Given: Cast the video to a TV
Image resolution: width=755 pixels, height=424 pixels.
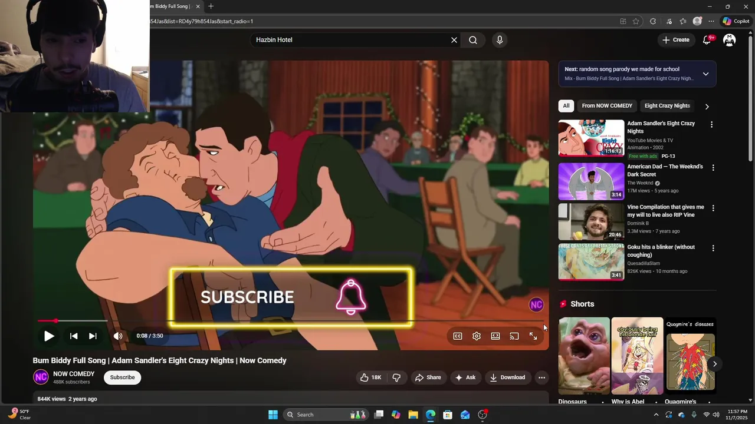Looking at the screenshot, I should [x=514, y=336].
